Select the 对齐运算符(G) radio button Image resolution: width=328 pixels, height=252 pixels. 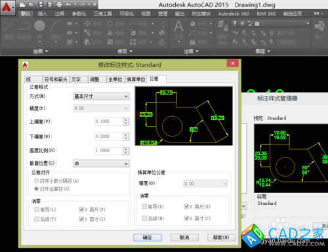point(36,188)
